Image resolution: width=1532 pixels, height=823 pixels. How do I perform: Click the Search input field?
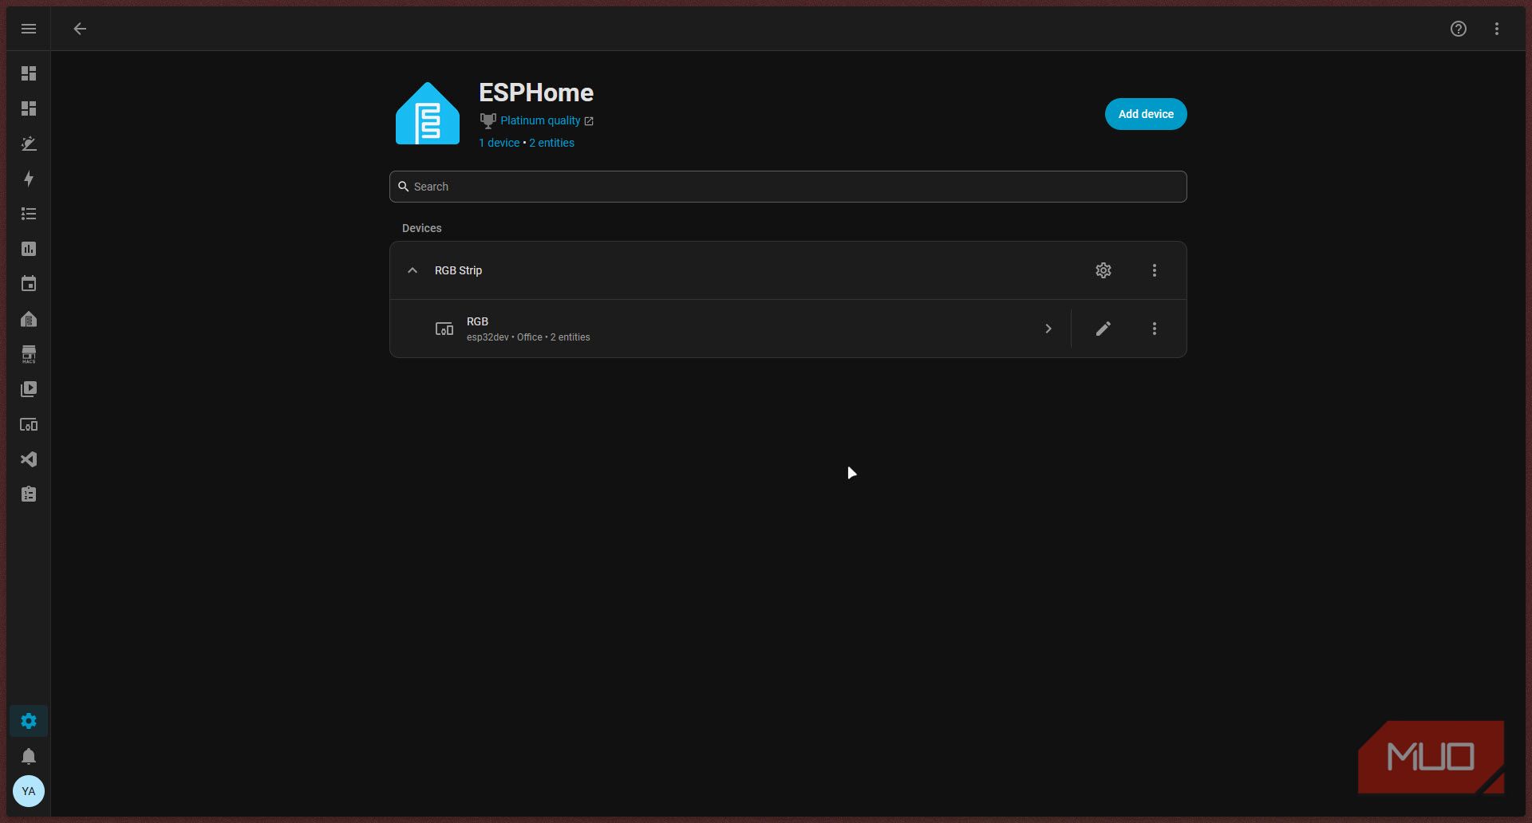(x=788, y=187)
